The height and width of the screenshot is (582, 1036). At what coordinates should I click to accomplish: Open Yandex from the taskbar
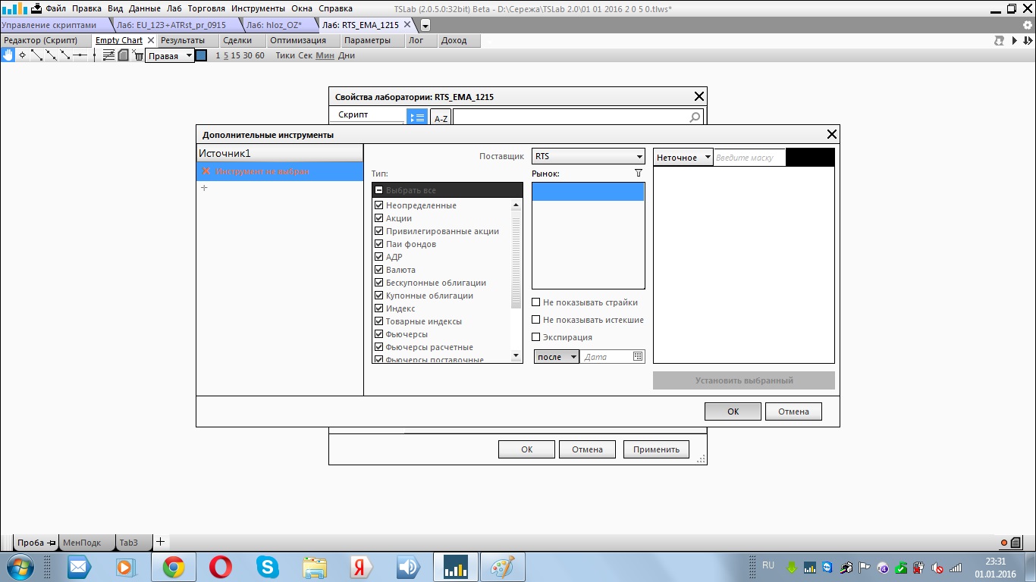(x=361, y=567)
